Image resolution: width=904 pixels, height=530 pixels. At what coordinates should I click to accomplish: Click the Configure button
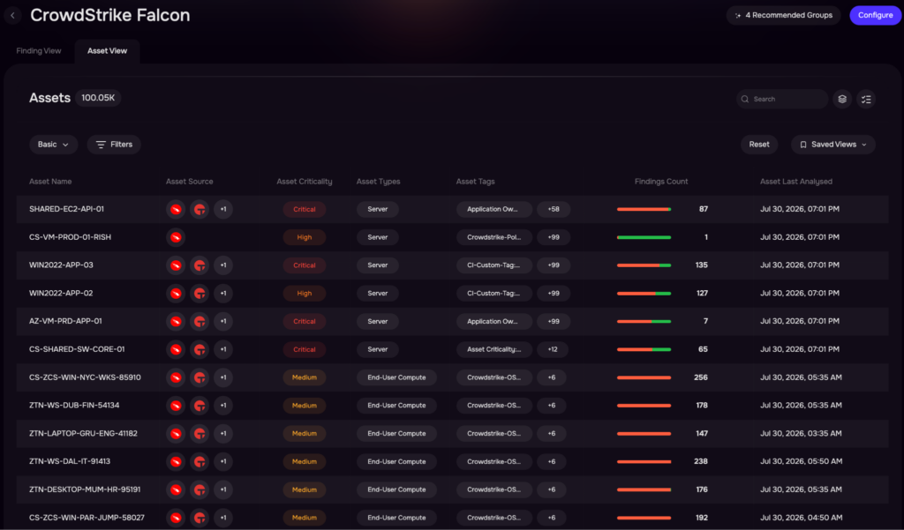coord(875,16)
